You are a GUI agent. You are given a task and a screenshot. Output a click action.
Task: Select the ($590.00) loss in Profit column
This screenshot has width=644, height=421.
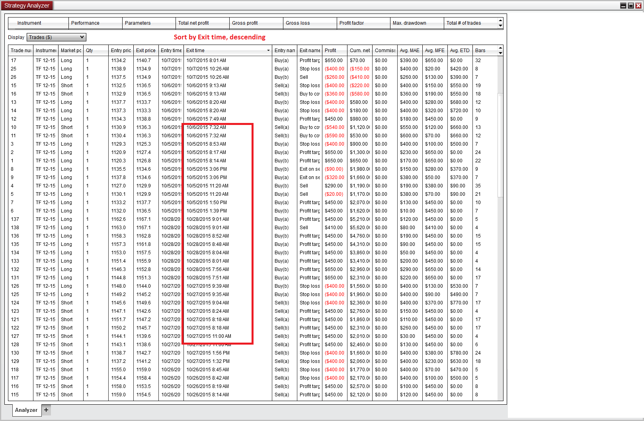coord(335,136)
